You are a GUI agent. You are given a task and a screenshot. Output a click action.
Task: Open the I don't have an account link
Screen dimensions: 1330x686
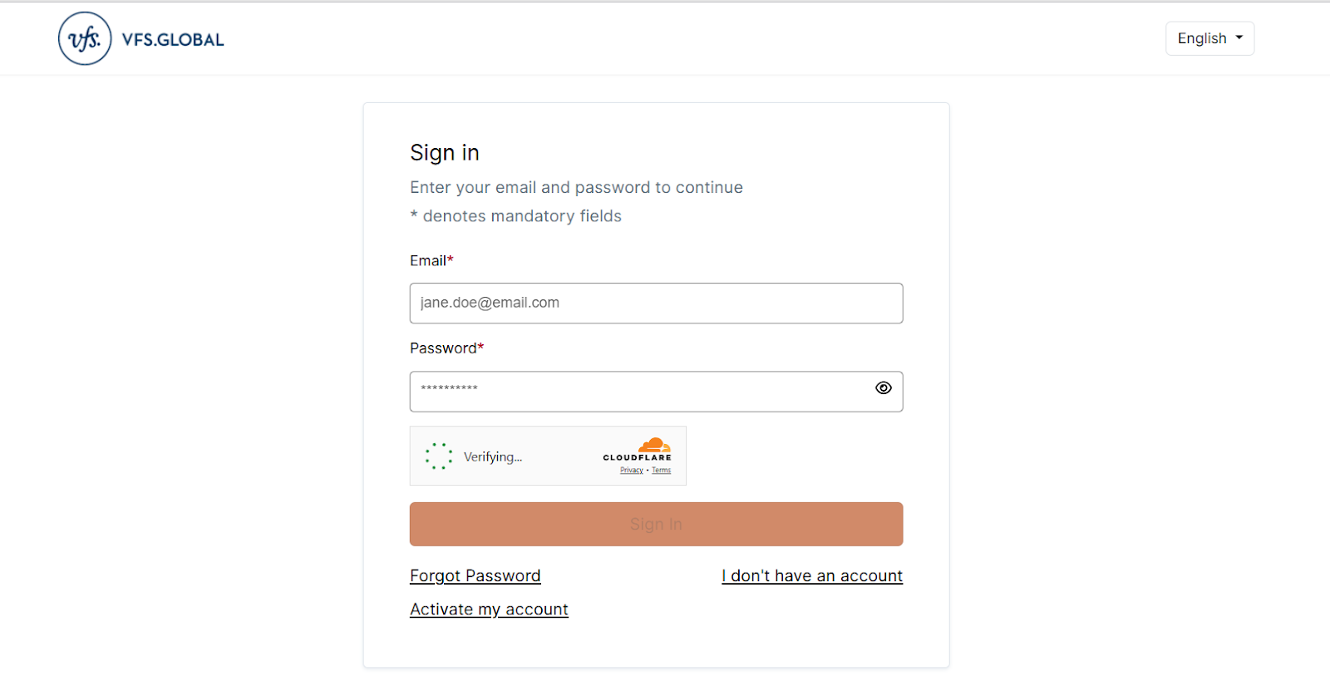pyautogui.click(x=812, y=576)
